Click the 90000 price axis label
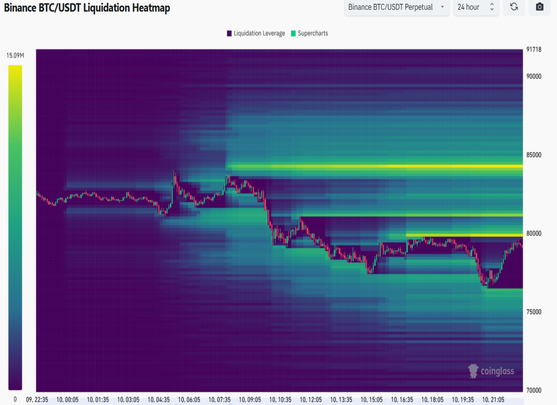The width and height of the screenshot is (557, 405). click(x=534, y=76)
